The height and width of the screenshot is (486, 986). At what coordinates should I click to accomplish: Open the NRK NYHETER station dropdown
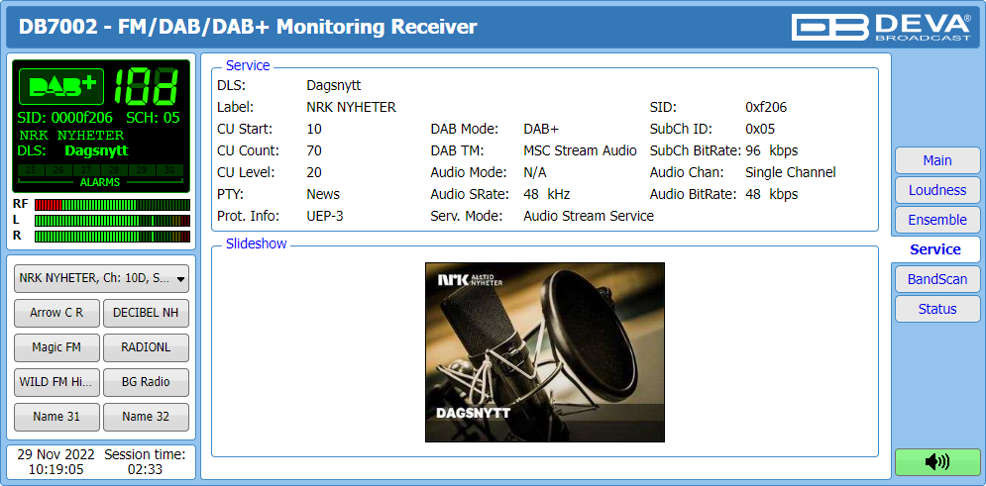point(102,279)
